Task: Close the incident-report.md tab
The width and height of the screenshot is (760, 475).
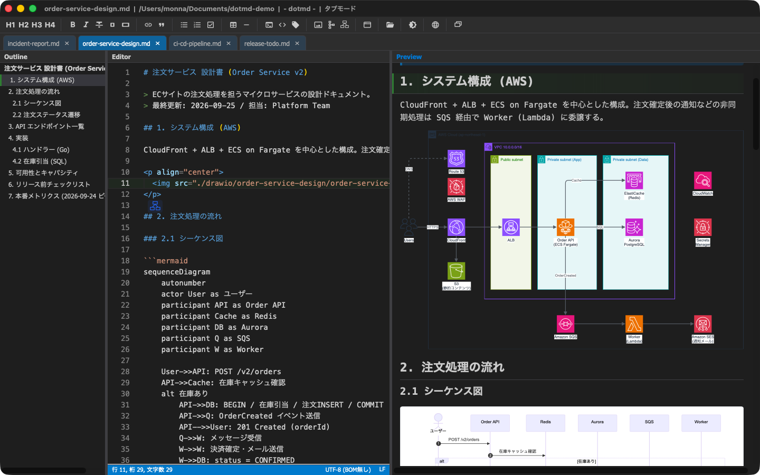Action: 67,44
